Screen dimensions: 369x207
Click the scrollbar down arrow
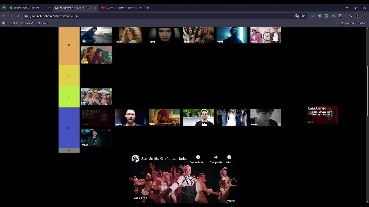[367, 202]
